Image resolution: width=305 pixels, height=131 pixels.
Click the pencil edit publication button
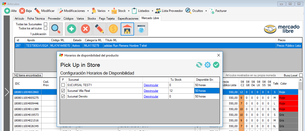[x=100, y=29]
